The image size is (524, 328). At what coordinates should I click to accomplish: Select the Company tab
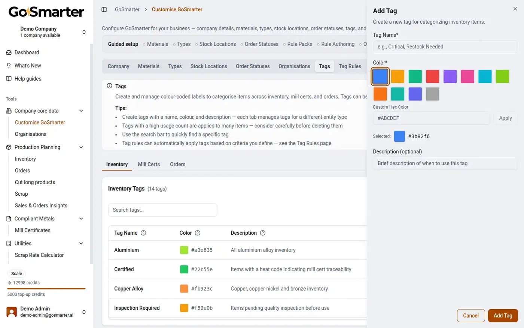coord(118,66)
